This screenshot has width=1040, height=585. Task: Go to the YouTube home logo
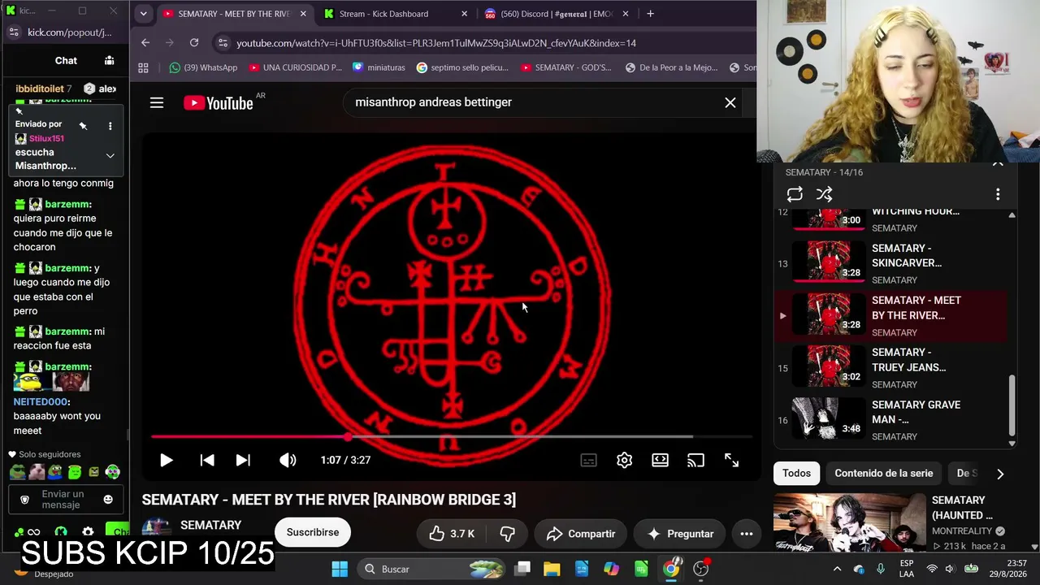(219, 102)
